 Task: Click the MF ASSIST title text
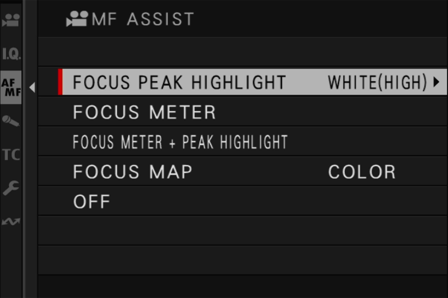pyautogui.click(x=143, y=19)
